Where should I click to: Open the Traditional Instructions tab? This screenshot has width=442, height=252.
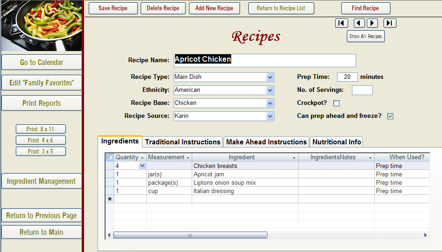(x=182, y=142)
